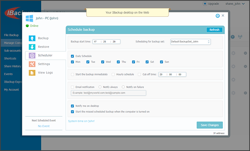Click the Refresh button
Image resolution: width=250 pixels, height=151 pixels.
215,30
